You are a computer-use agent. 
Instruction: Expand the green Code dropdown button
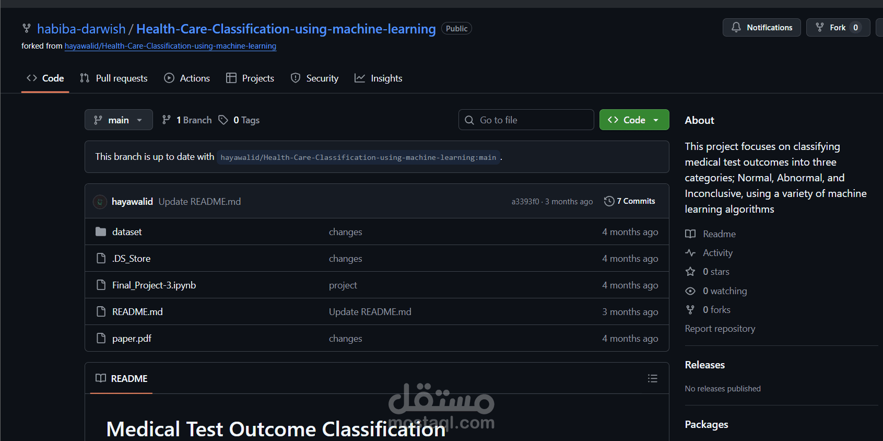pos(634,120)
